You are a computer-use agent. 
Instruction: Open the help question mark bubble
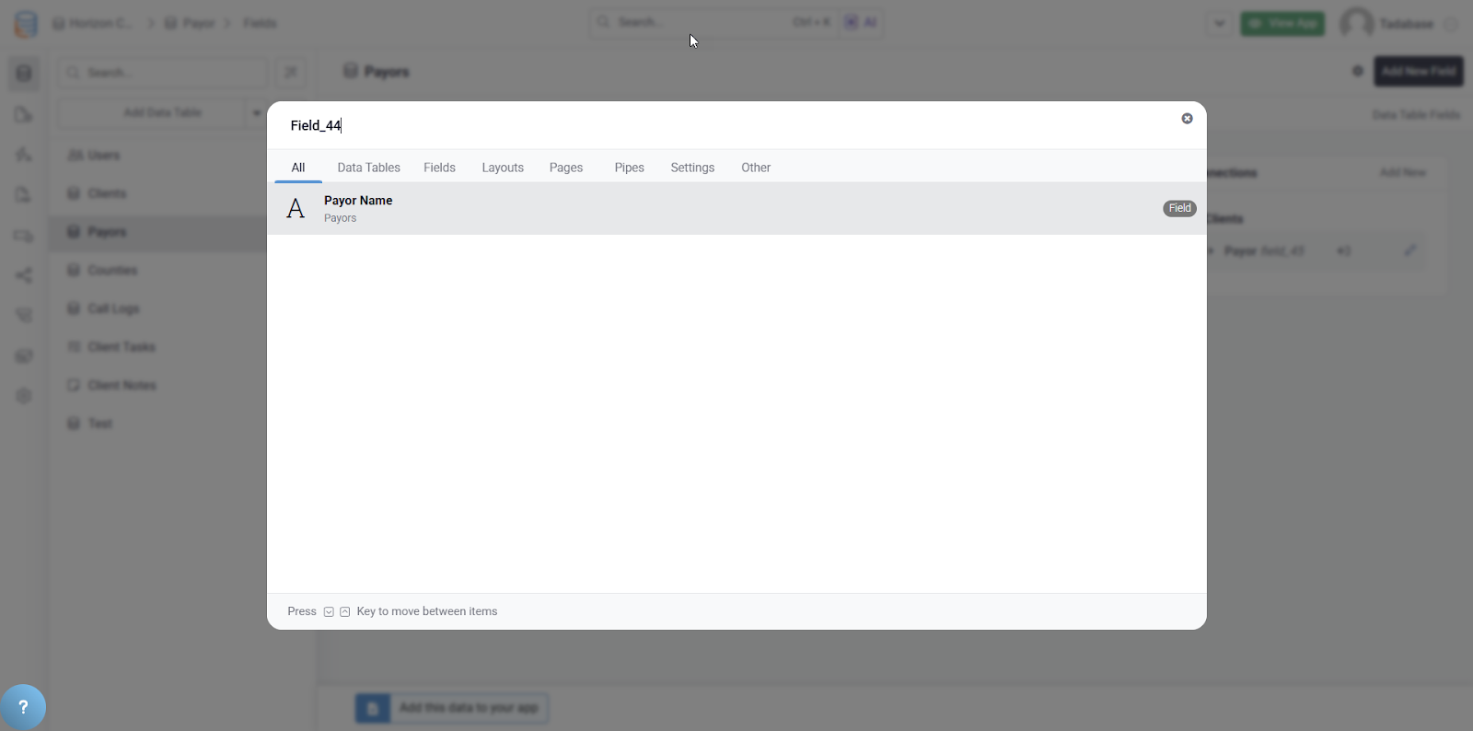(x=23, y=707)
